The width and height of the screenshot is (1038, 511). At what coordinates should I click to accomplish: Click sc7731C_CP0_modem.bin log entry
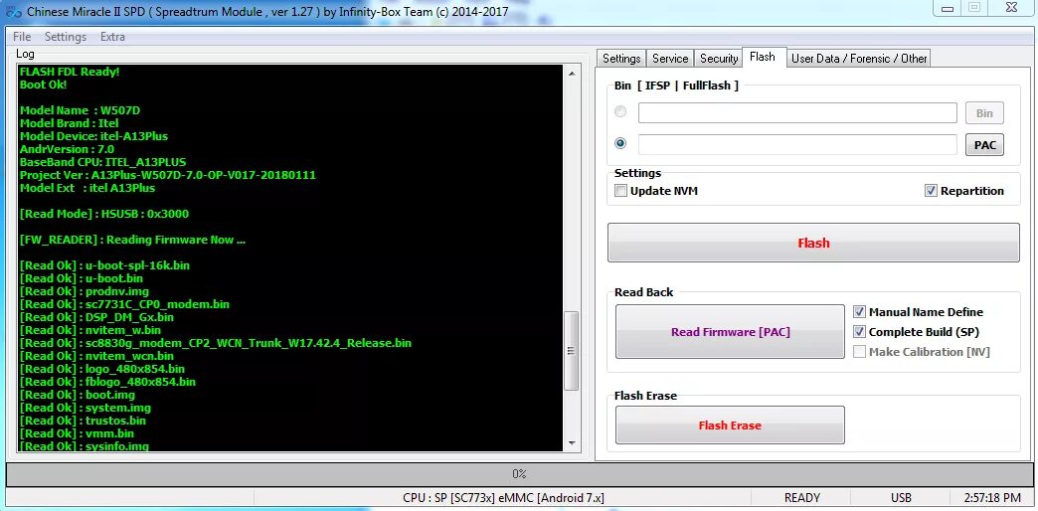[124, 304]
